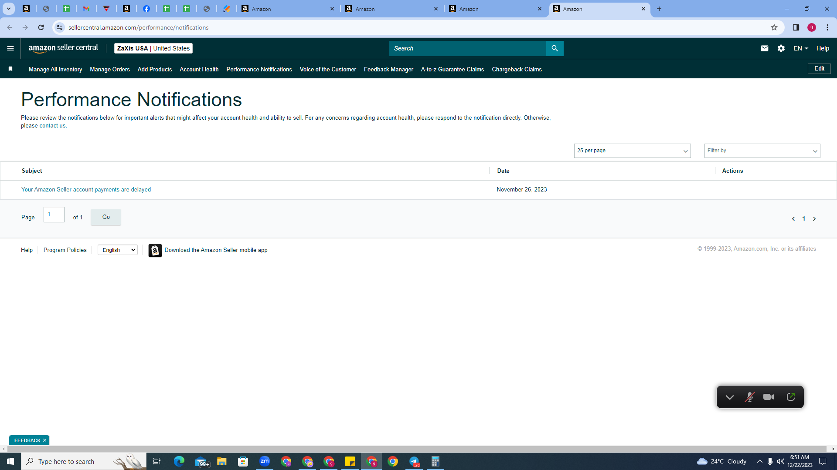The width and height of the screenshot is (837, 470).
Task: Open Chrome three-dot menu
Action: pyautogui.click(x=827, y=27)
